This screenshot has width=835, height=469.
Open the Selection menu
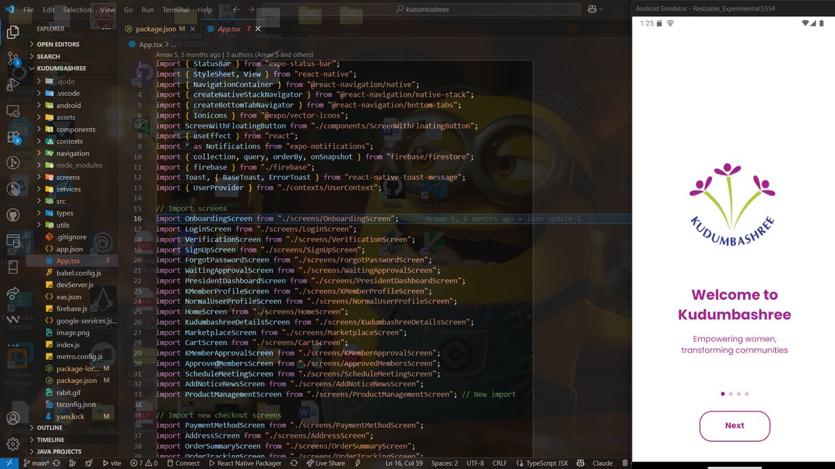77,10
